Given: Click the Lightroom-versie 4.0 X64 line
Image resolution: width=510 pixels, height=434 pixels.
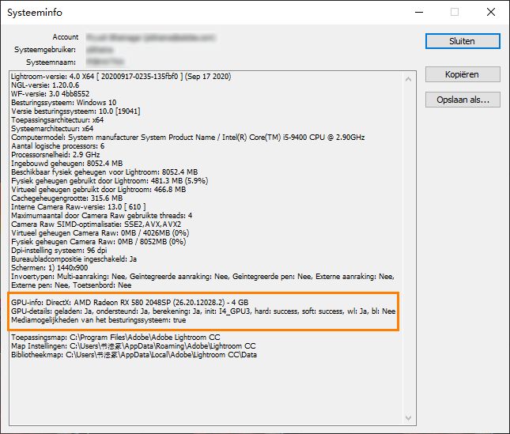Looking at the screenshot, I should (x=121, y=77).
